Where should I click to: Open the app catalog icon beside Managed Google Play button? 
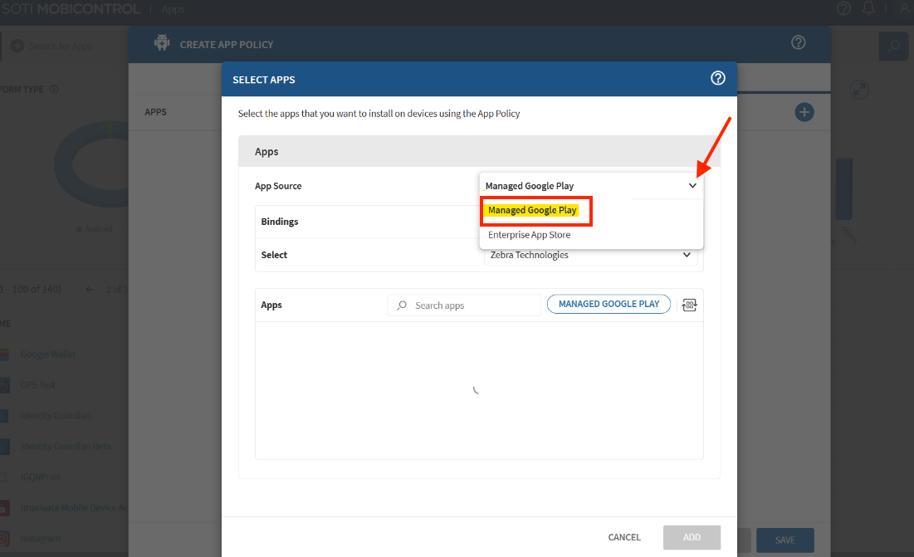point(689,305)
